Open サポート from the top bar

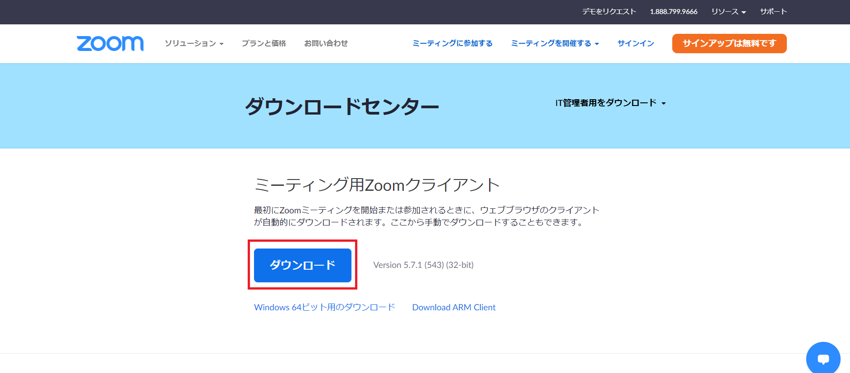[773, 12]
